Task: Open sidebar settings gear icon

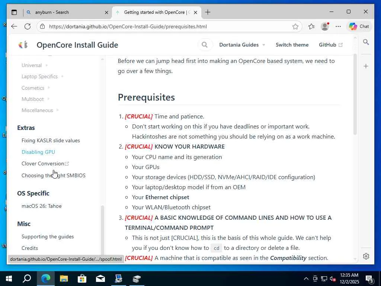Action: coord(366,256)
